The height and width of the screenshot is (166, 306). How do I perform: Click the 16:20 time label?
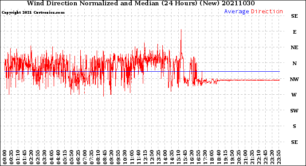(x=192, y=157)
